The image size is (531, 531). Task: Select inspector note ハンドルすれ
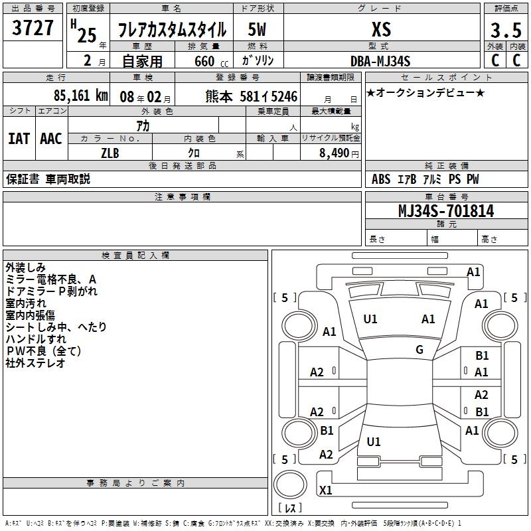(36, 339)
